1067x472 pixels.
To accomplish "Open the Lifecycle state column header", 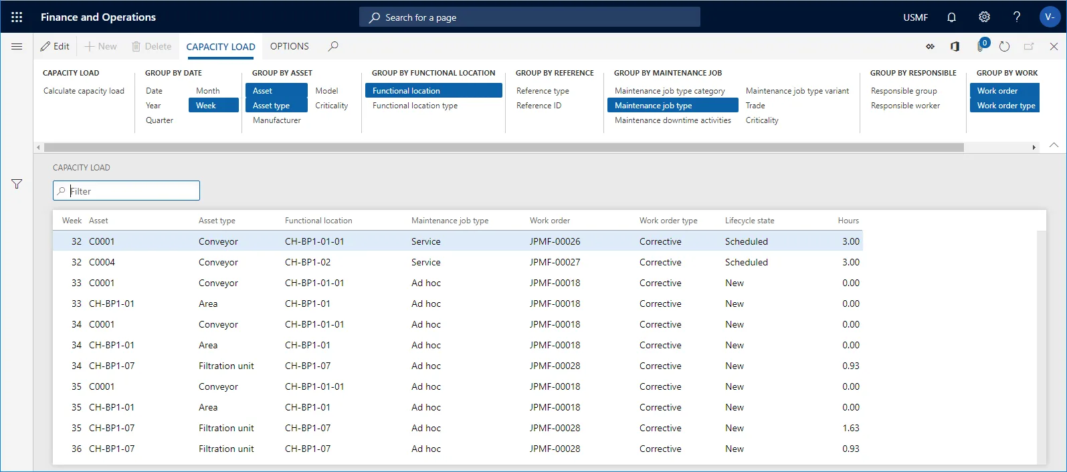I will pyautogui.click(x=750, y=221).
